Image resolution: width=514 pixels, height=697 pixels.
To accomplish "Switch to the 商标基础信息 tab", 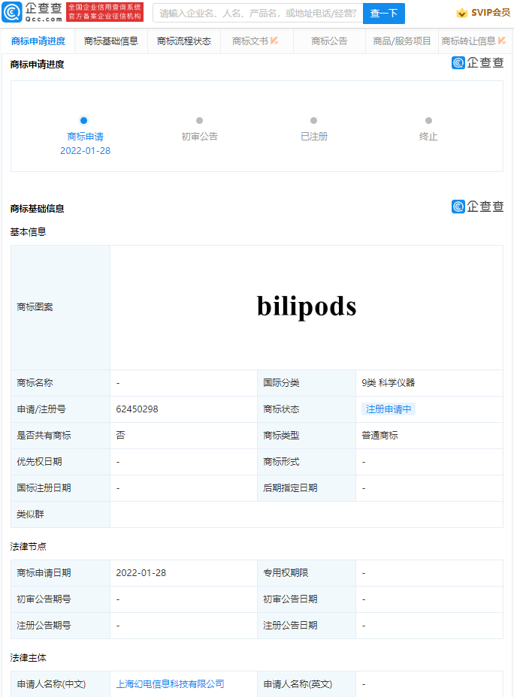I will pyautogui.click(x=111, y=41).
